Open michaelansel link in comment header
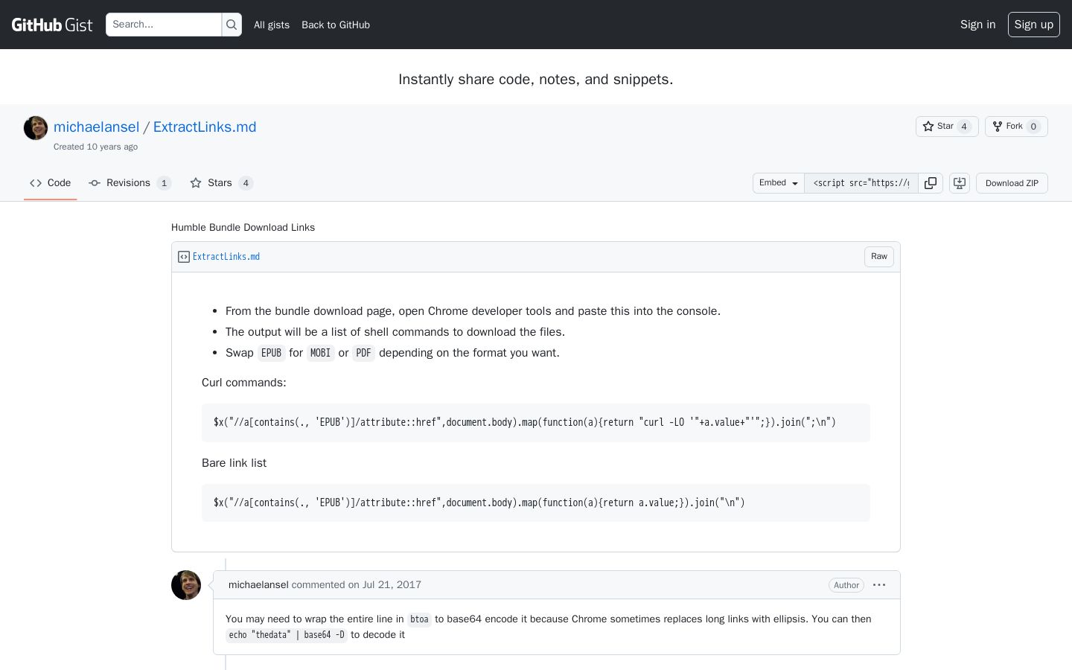The width and height of the screenshot is (1072, 670). coord(258,585)
